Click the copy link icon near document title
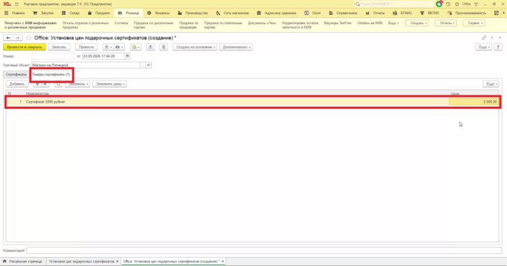This screenshot has width=507, height=266. 484,38
